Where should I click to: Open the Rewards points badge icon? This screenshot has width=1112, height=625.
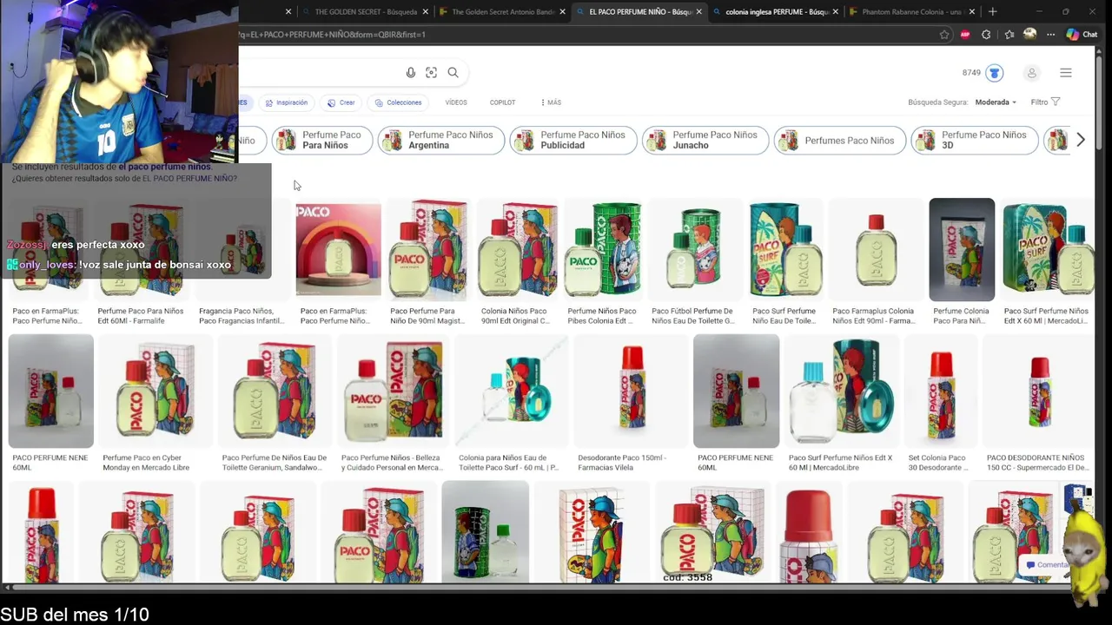(995, 73)
